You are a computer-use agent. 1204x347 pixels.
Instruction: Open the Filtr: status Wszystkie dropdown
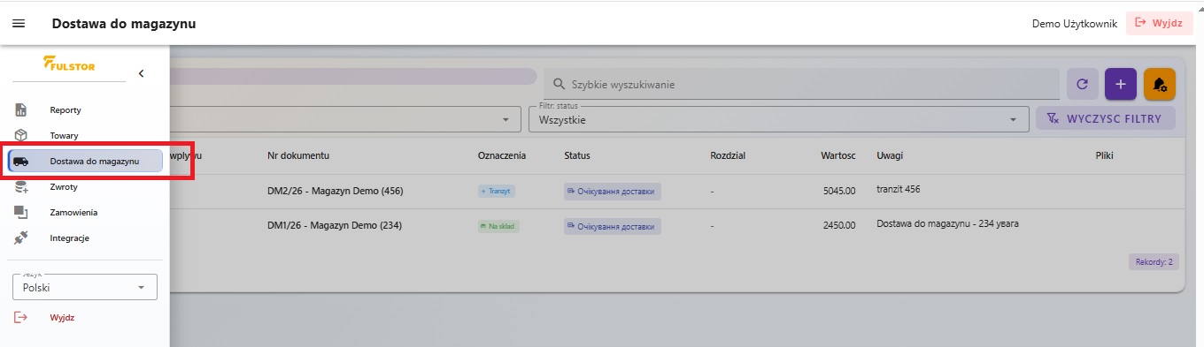778,119
